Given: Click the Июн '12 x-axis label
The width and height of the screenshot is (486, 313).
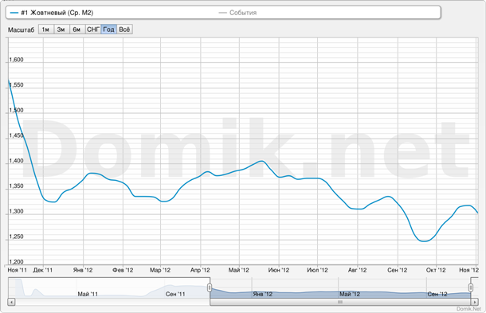Looking at the screenshot, I should coord(279,270).
